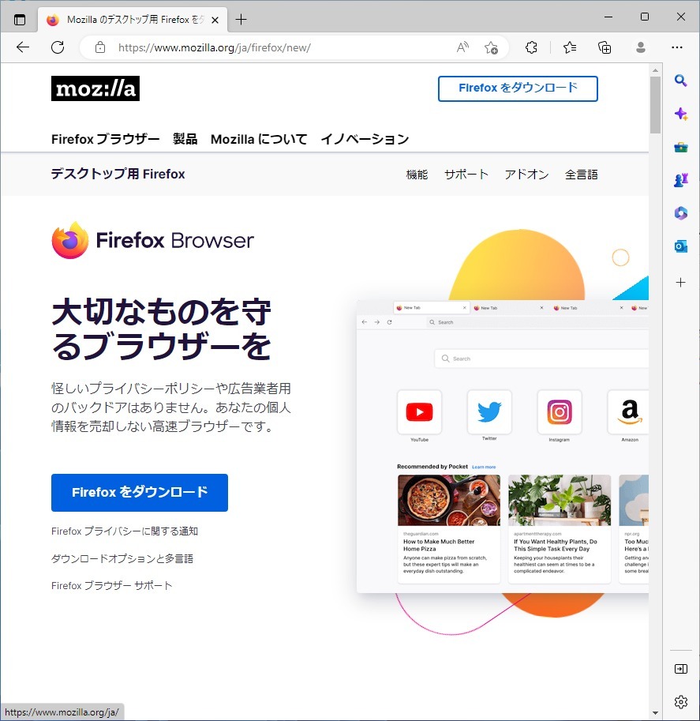
Task: Toggle the sidebar visibility icon at bottom
Action: pyautogui.click(x=681, y=669)
